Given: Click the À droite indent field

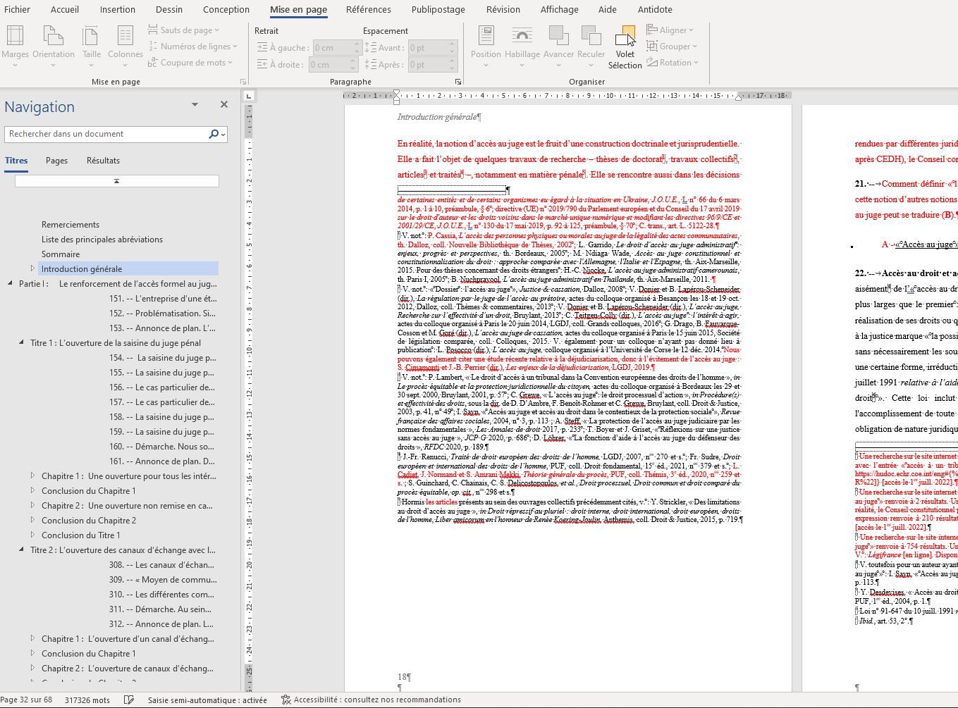Looking at the screenshot, I should tap(331, 65).
